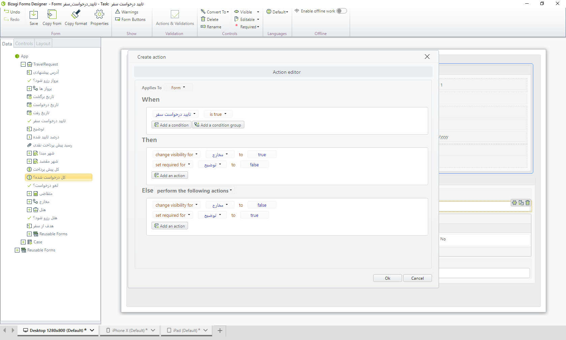Image resolution: width=566 pixels, height=340 pixels.
Task: Confirm with Ok button
Action: coord(387,278)
